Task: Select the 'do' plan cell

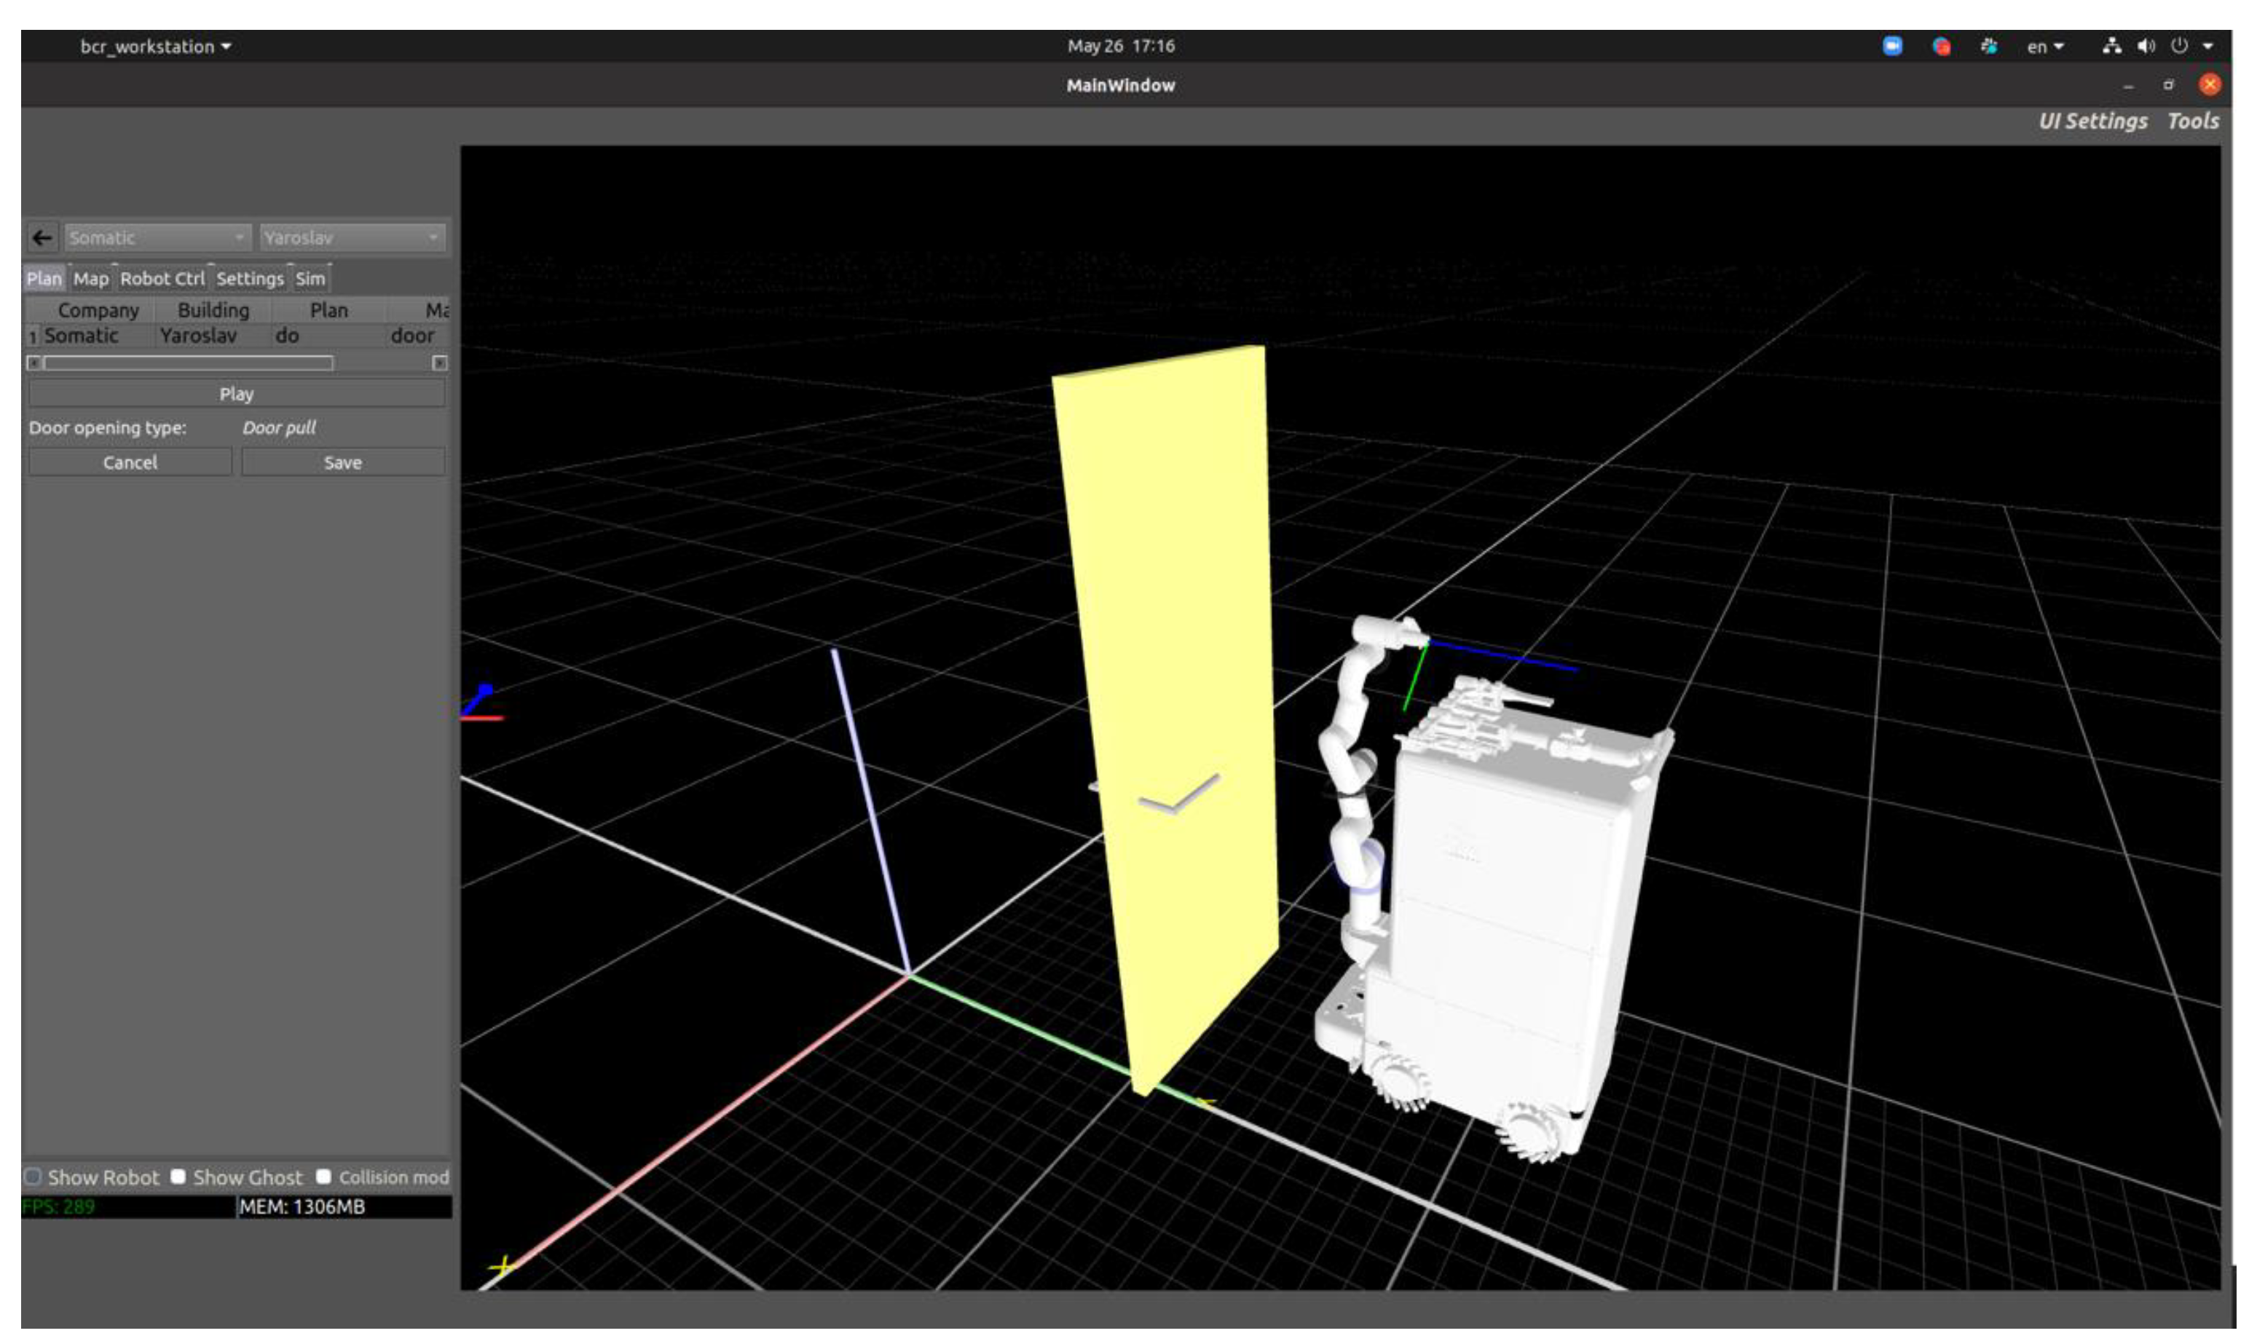Action: (328, 336)
